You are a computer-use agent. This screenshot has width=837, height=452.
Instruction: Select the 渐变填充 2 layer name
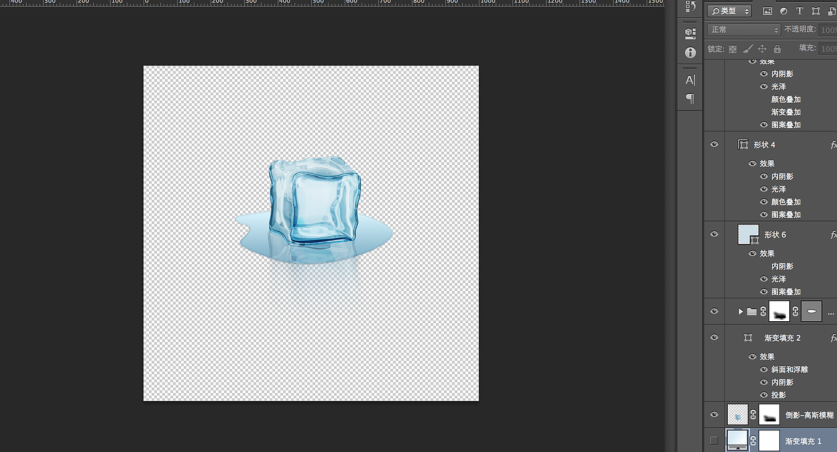pyautogui.click(x=783, y=338)
